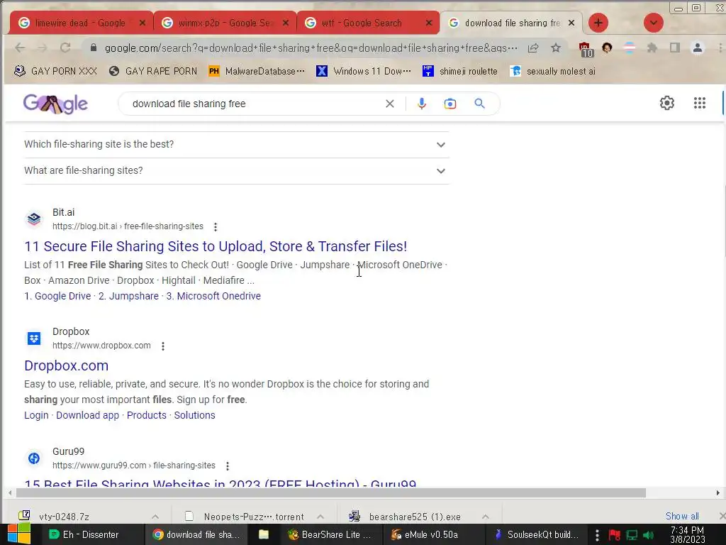The image size is (726, 545).
Task: Open more options for the Bit.ai result
Action: [x=216, y=226]
